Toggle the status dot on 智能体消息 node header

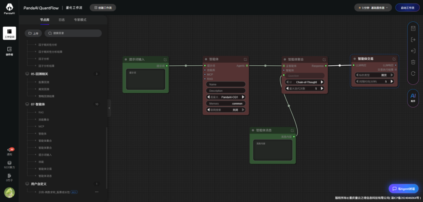[253, 130]
